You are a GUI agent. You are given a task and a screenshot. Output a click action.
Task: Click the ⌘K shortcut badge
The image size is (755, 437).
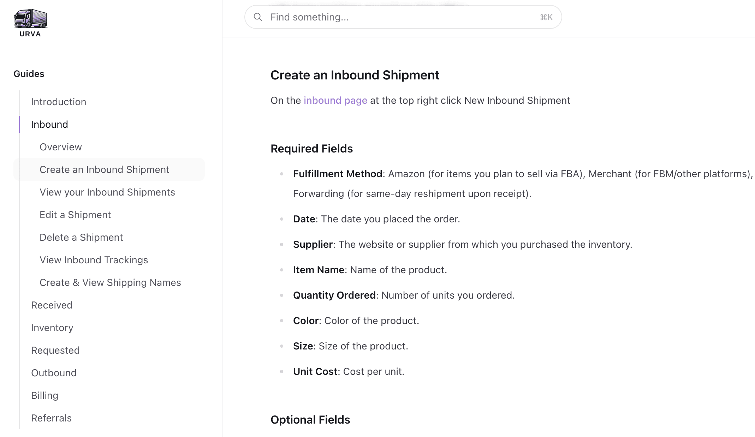[546, 17]
